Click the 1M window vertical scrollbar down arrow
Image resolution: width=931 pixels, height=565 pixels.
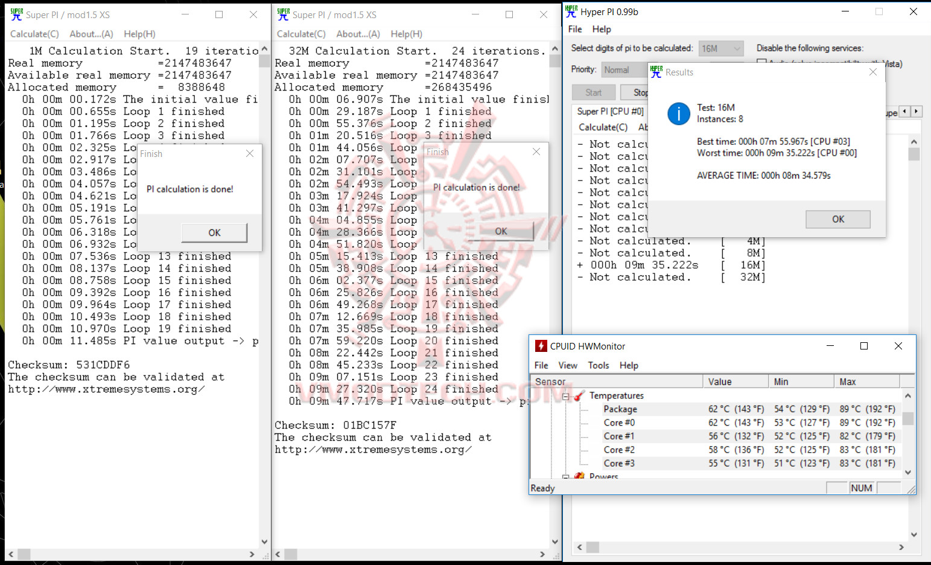(264, 541)
